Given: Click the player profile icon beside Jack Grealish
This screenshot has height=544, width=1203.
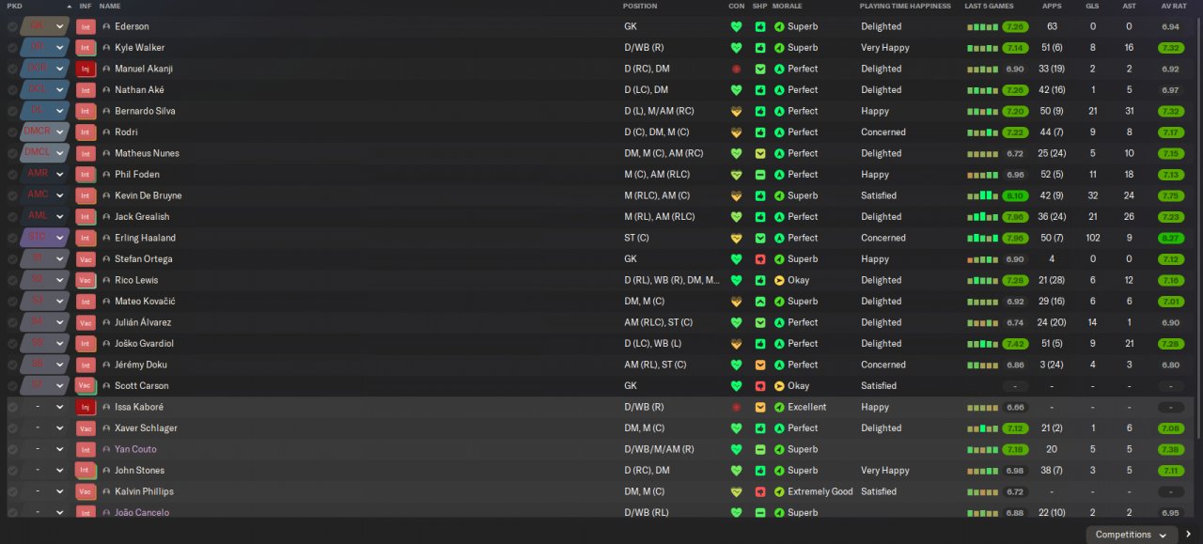Looking at the screenshot, I should click(x=106, y=217).
